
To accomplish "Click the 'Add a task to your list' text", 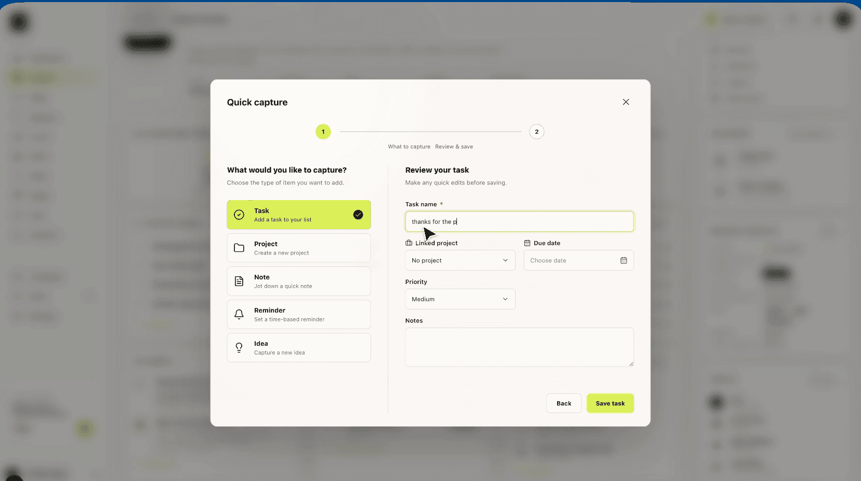I will click(x=283, y=220).
